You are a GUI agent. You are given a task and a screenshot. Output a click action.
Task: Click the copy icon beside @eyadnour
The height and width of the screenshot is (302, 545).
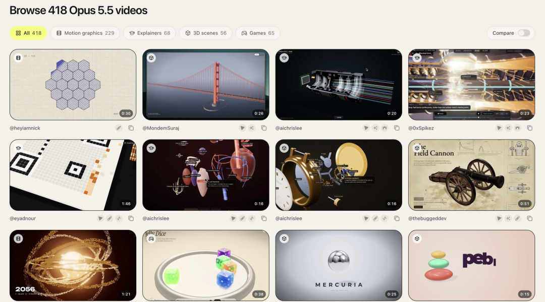(131, 218)
